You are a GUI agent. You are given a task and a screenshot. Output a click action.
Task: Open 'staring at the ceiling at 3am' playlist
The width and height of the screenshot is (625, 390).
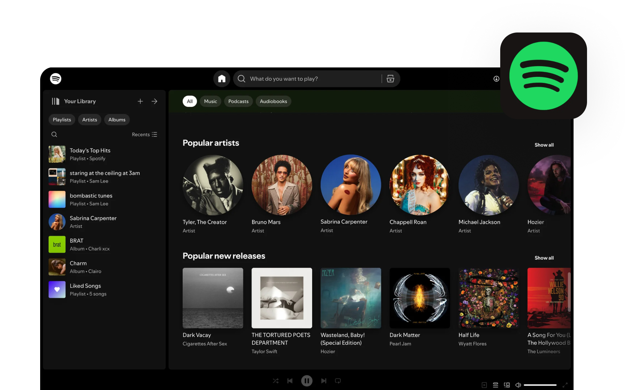pyautogui.click(x=104, y=177)
